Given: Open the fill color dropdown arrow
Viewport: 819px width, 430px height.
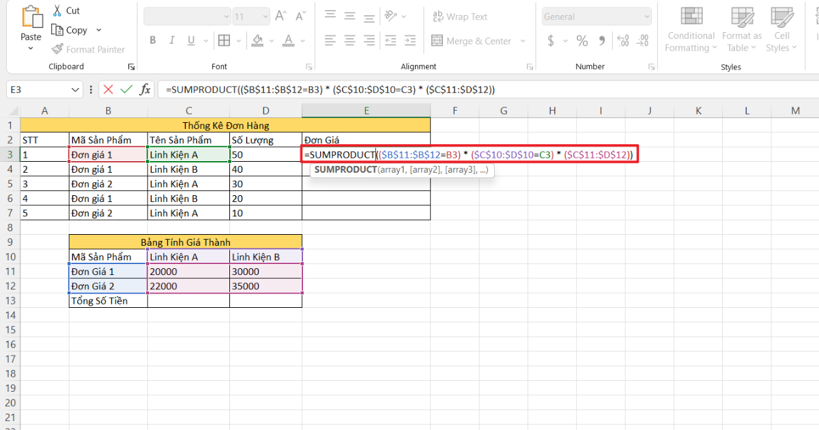Looking at the screenshot, I should coord(271,41).
